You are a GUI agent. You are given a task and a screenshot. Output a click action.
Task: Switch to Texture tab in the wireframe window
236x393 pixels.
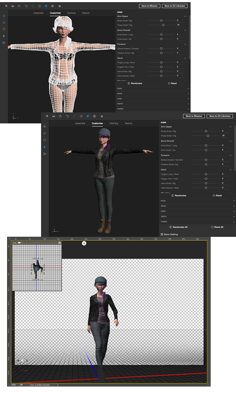85,13
